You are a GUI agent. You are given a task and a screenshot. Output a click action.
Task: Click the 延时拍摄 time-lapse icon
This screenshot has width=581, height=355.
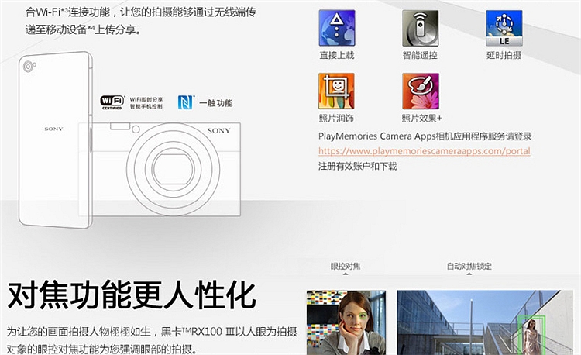coord(504,28)
